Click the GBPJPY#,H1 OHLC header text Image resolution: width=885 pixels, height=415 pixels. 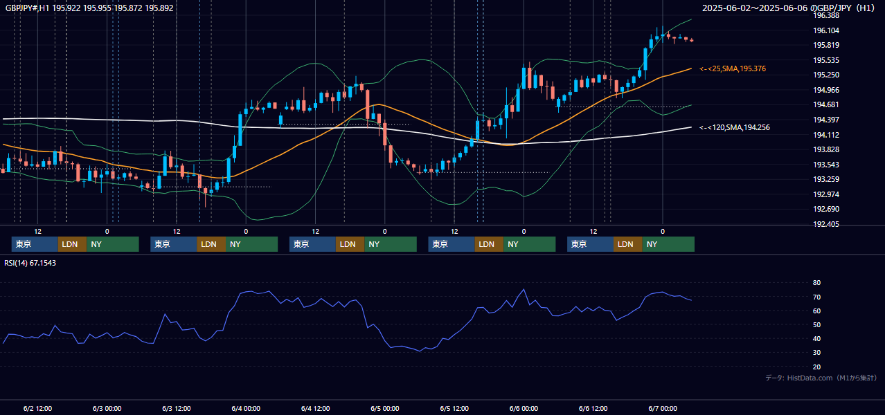[x=89, y=8]
